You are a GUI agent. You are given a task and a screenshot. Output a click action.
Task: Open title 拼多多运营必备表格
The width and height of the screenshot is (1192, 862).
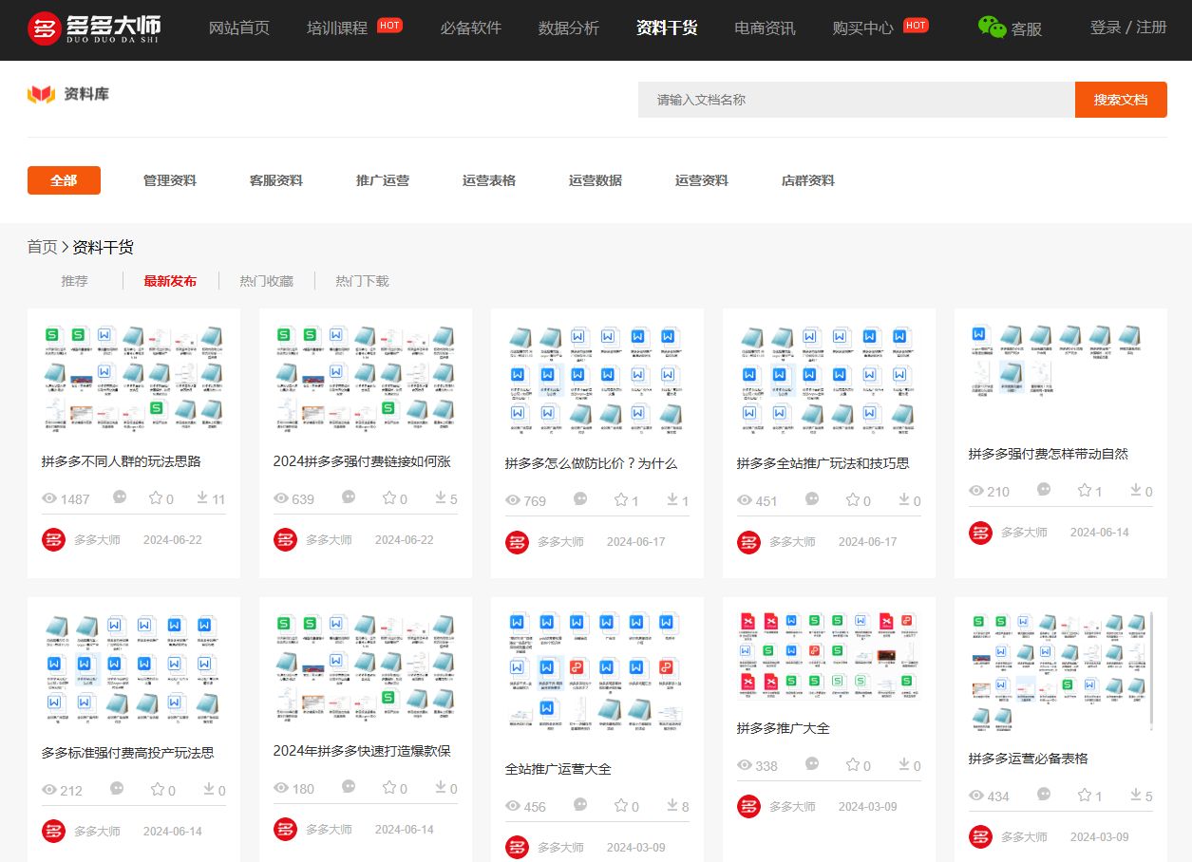point(1029,759)
